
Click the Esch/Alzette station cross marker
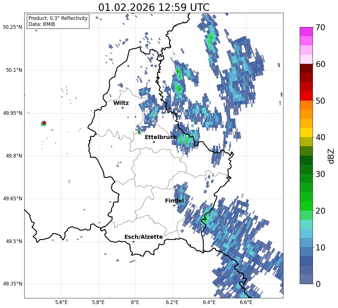click(133, 242)
